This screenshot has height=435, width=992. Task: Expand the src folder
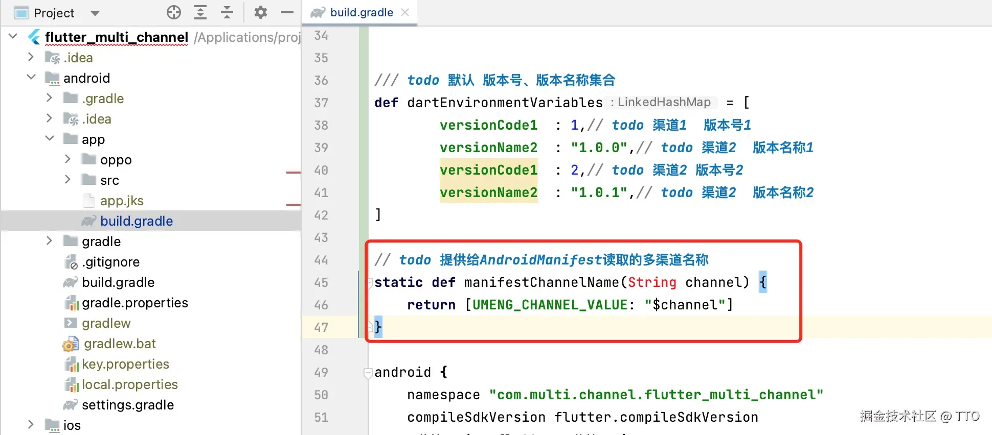(67, 179)
